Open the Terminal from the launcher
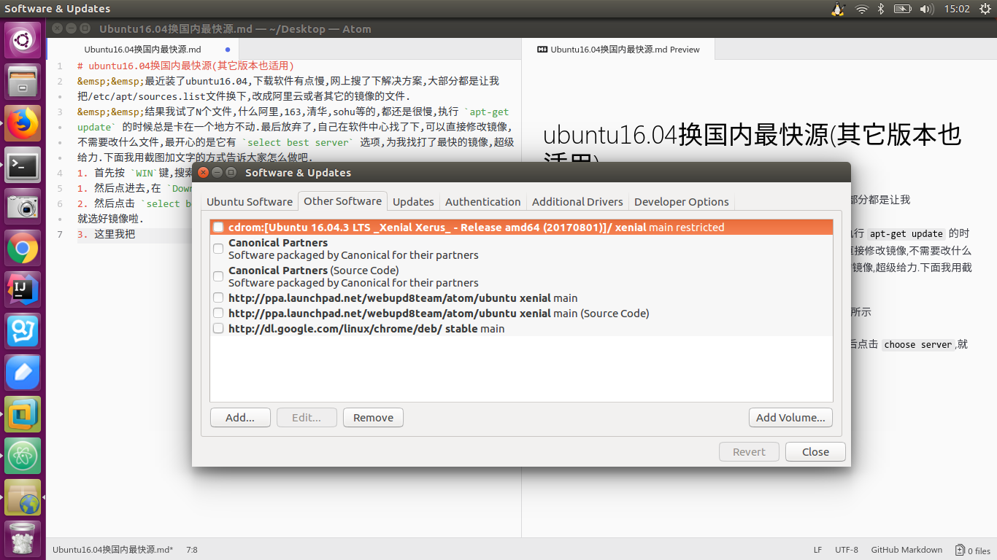 (23, 165)
